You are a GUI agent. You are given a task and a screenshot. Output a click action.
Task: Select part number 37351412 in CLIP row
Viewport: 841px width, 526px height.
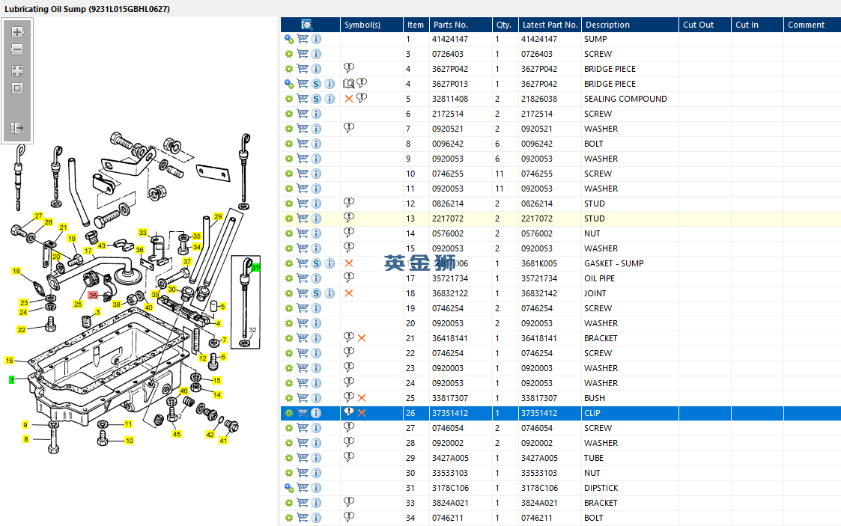(450, 413)
